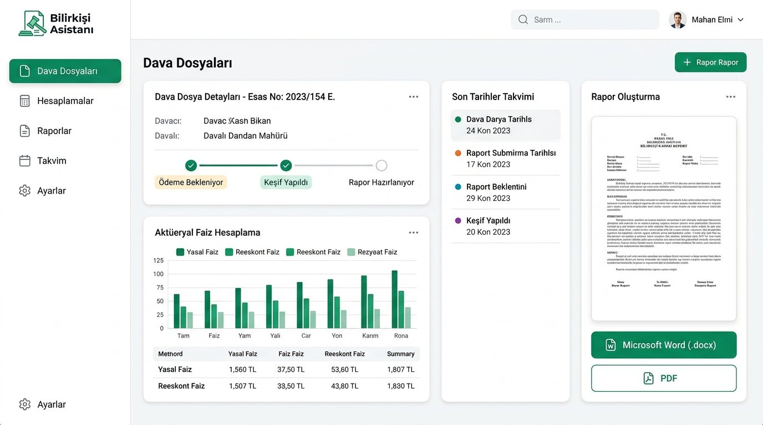Click Mahan Elmi's profile avatar
Screen dimensions: 763x425
[x=678, y=19]
